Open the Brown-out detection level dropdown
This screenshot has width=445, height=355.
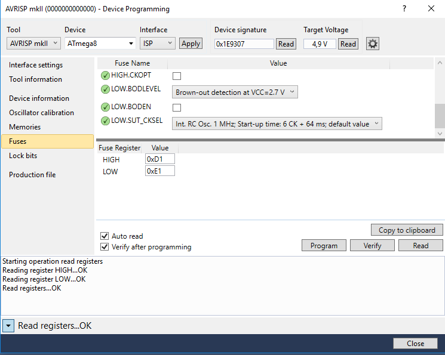click(x=235, y=92)
